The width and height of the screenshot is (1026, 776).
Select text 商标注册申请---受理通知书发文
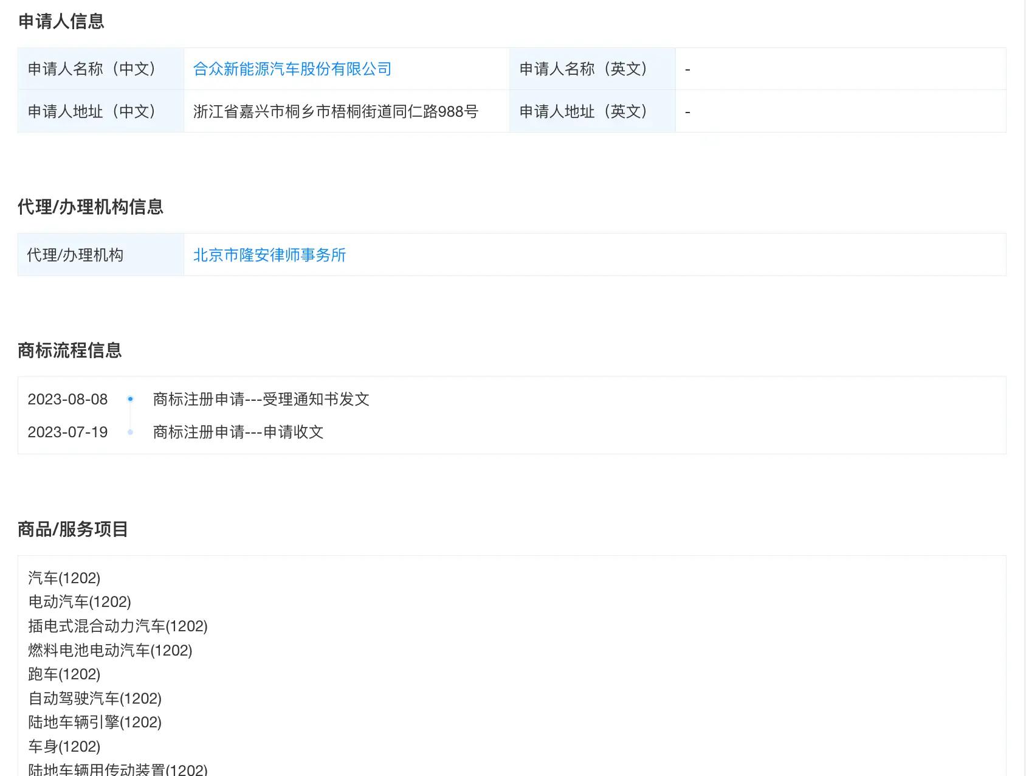click(x=261, y=399)
